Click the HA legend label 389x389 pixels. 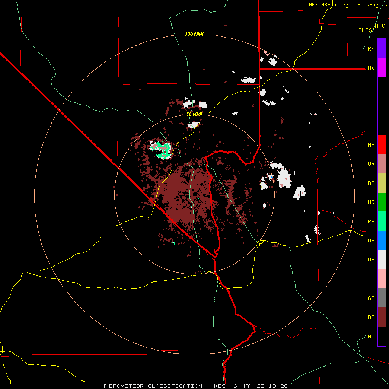coord(371,144)
